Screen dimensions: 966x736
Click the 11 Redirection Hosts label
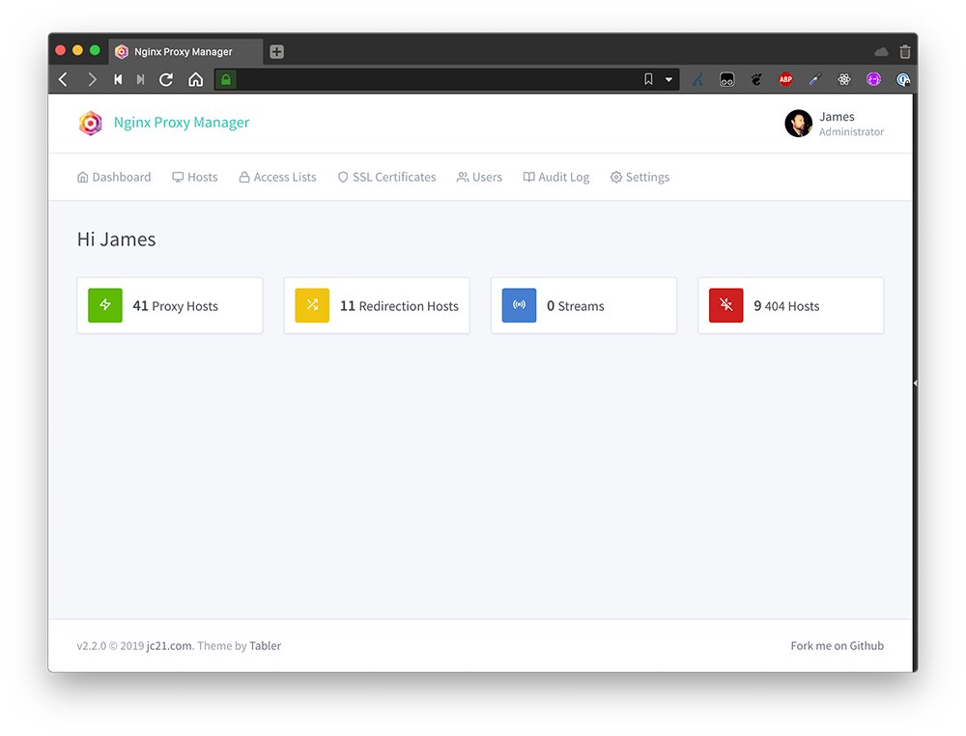[399, 306]
